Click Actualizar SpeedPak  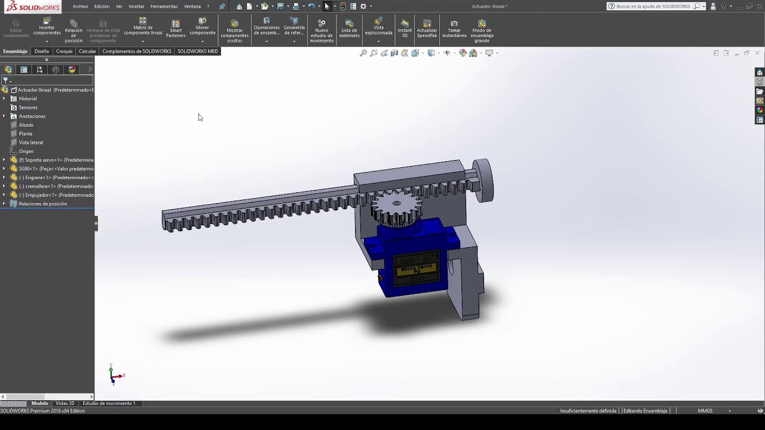point(427,30)
